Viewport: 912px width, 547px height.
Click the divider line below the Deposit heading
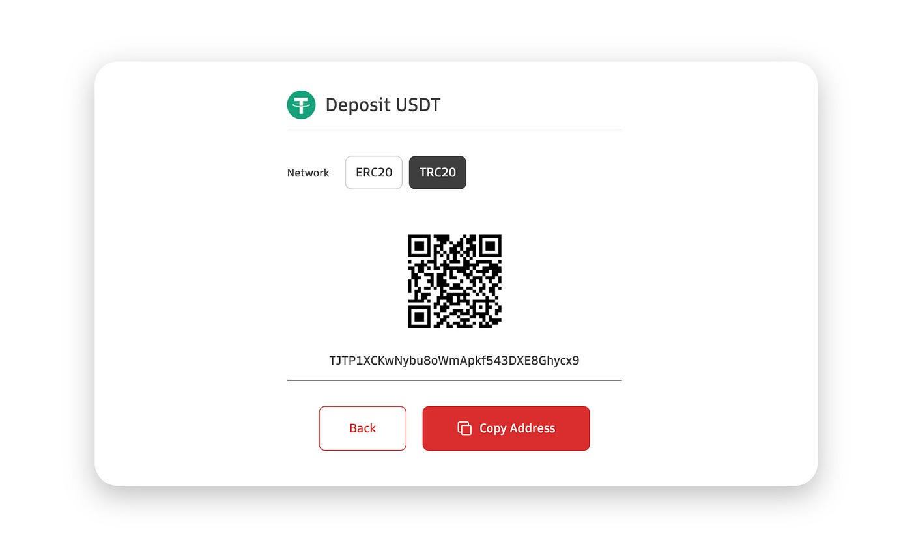click(x=454, y=130)
